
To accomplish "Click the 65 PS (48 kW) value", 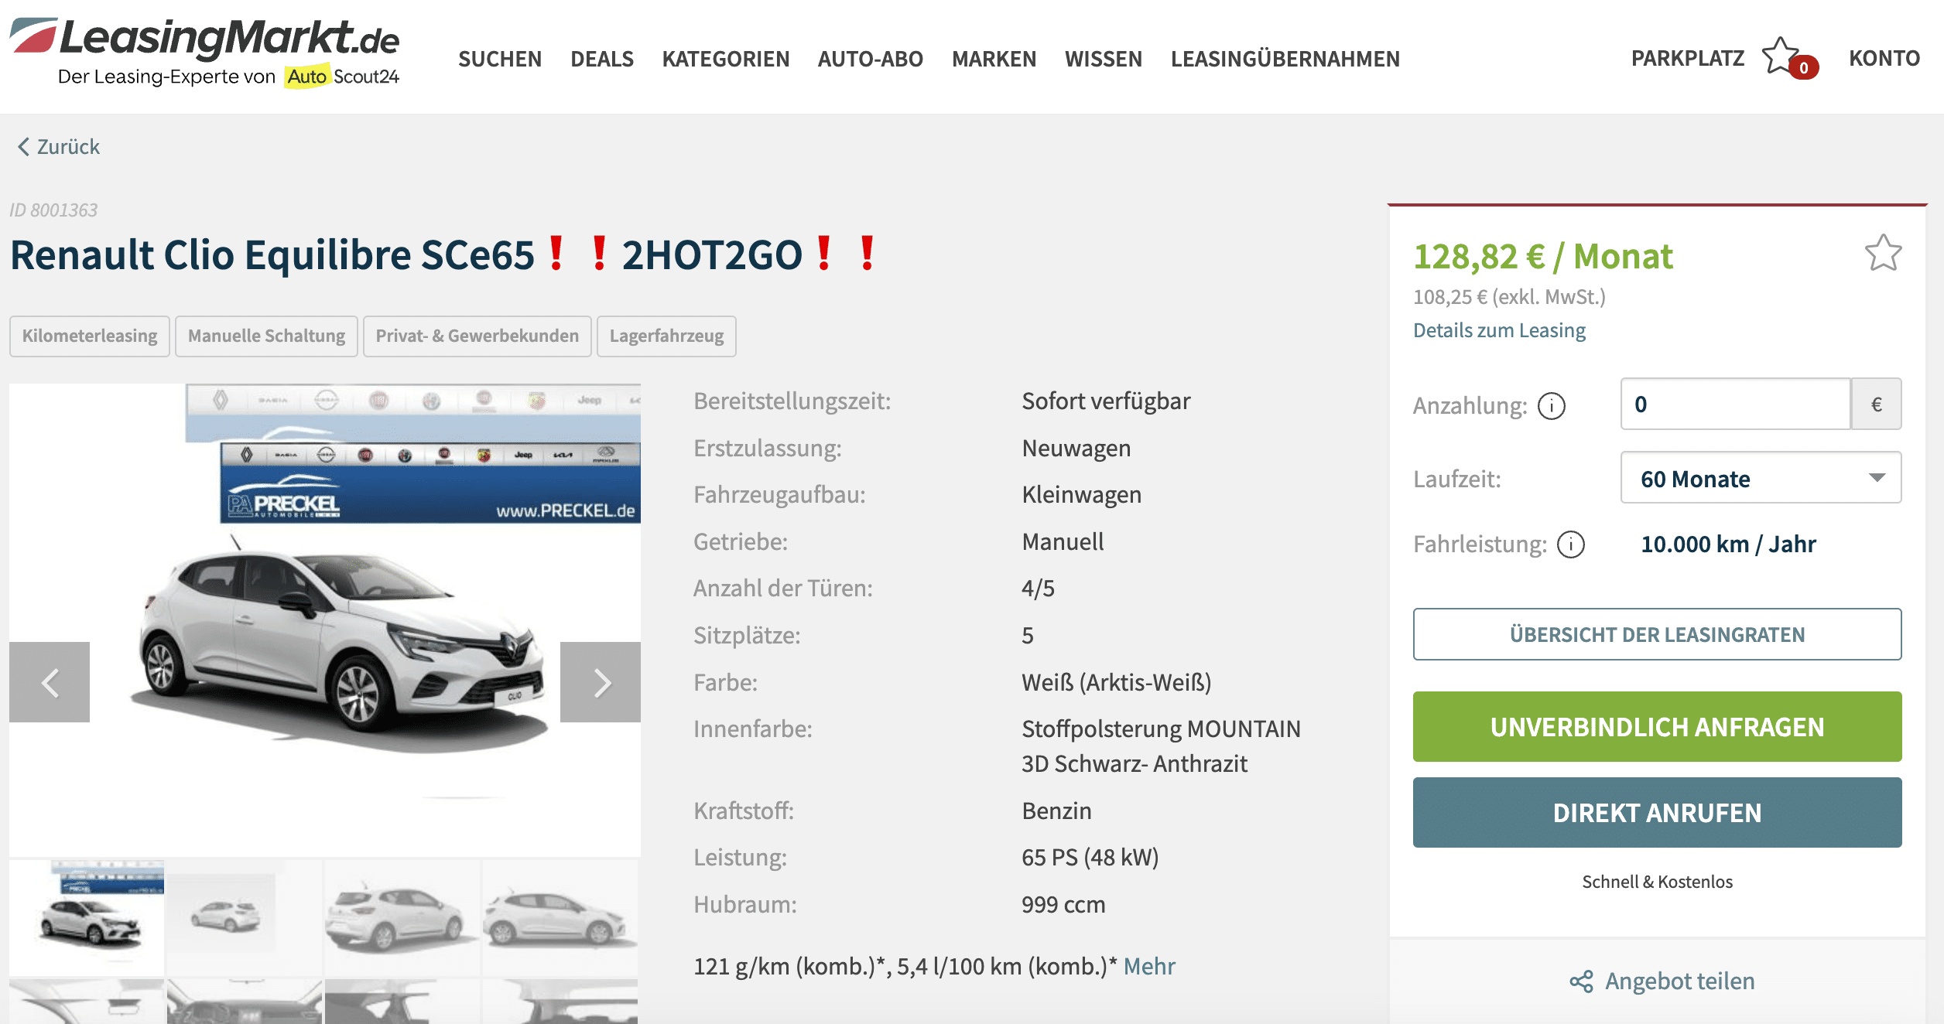I will [1090, 857].
